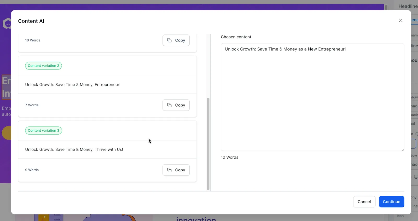
Task: Cancel the Content AI dialog
Action: tap(364, 202)
